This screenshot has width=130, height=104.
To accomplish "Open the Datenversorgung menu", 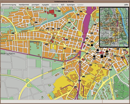I will click(x=9, y=5).
